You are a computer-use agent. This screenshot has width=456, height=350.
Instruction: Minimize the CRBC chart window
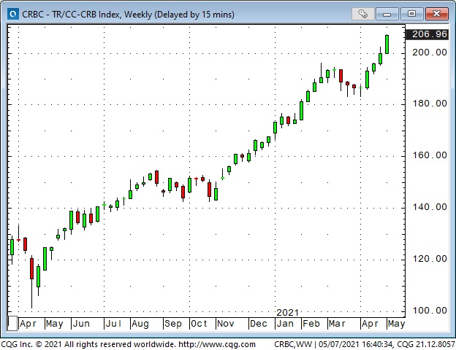click(387, 14)
